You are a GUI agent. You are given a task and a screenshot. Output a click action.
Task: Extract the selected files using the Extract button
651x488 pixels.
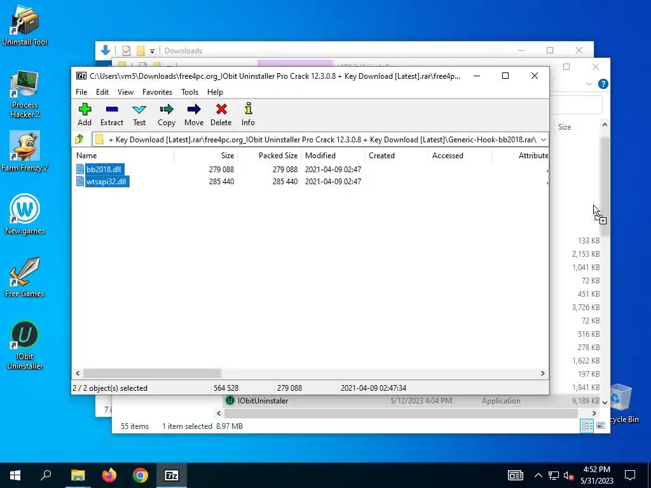[112, 114]
